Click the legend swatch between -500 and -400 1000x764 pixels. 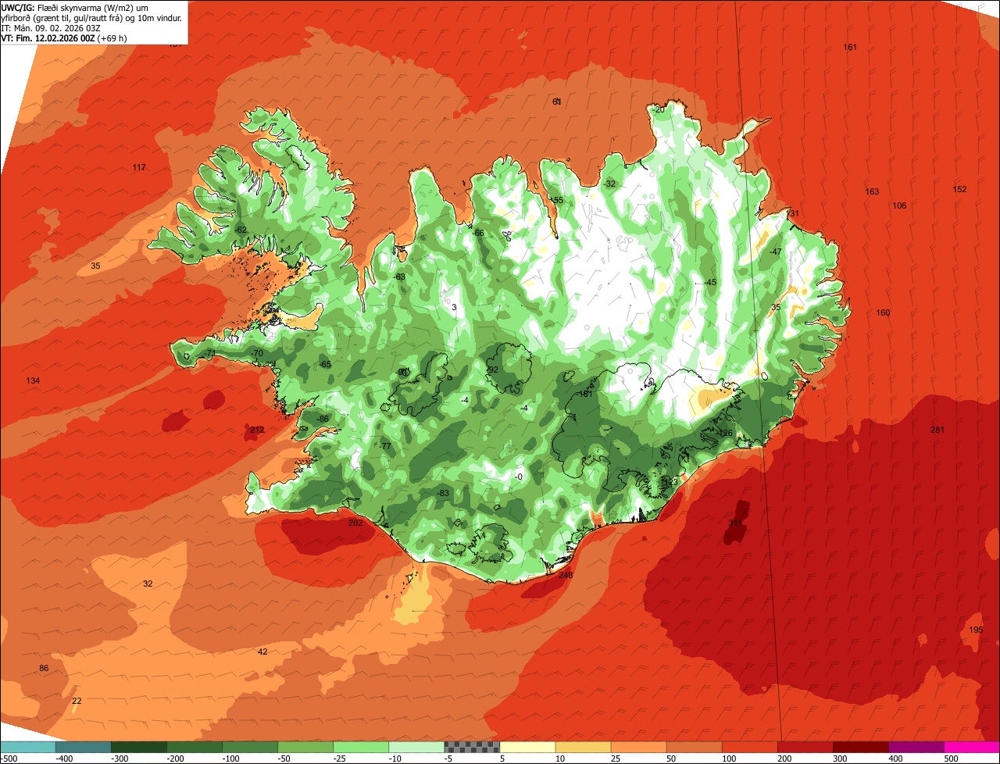[27, 747]
